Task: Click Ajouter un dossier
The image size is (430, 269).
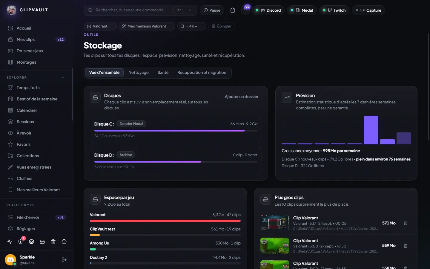Action: [x=242, y=97]
